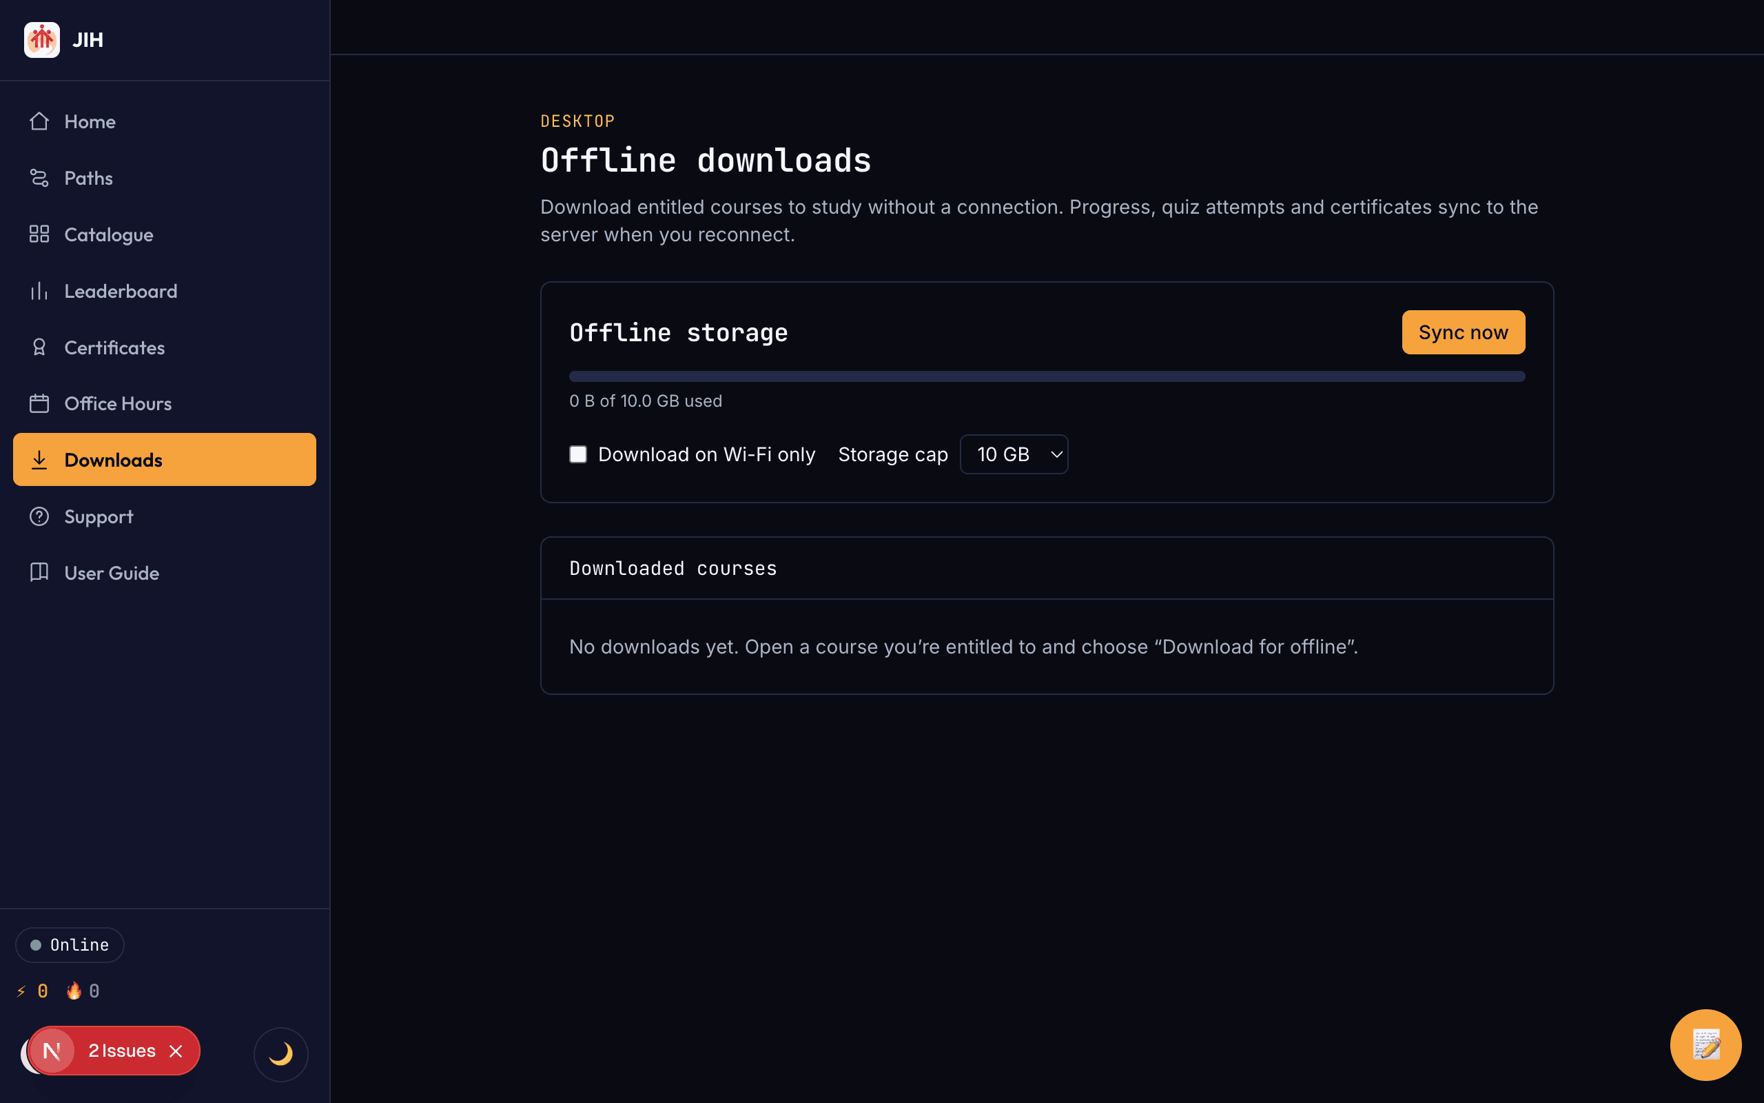Click the "Offline storage" heading
The height and width of the screenshot is (1103, 1764).
[x=678, y=333]
